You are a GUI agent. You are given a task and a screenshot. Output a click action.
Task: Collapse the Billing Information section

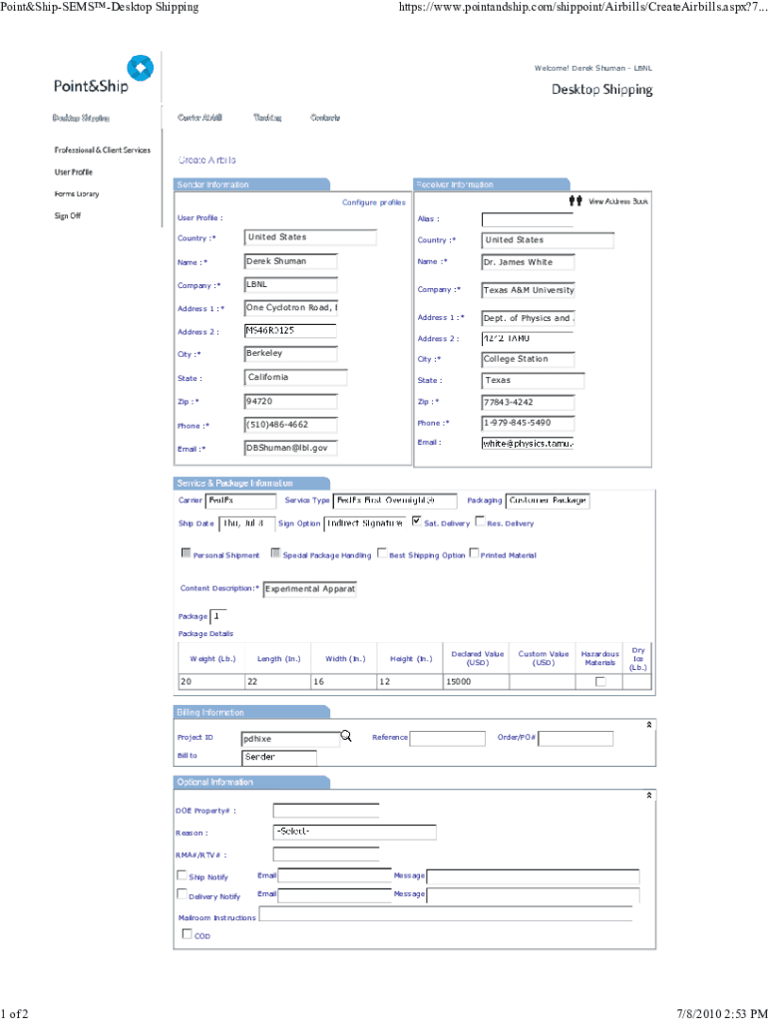tap(648, 725)
